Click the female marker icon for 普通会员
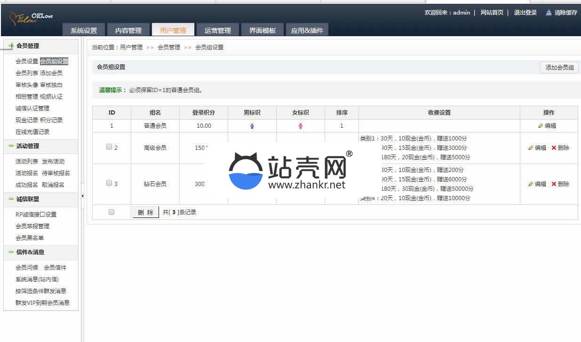This screenshot has height=342, width=581. tap(301, 126)
